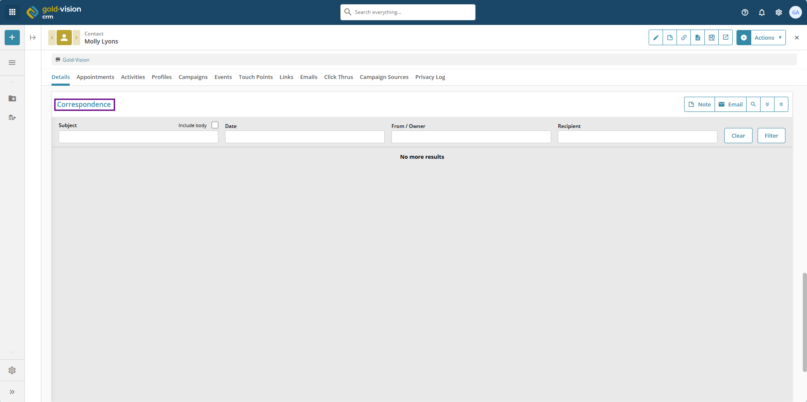Switch to the Details tab
The width and height of the screenshot is (807, 402).
(x=61, y=77)
